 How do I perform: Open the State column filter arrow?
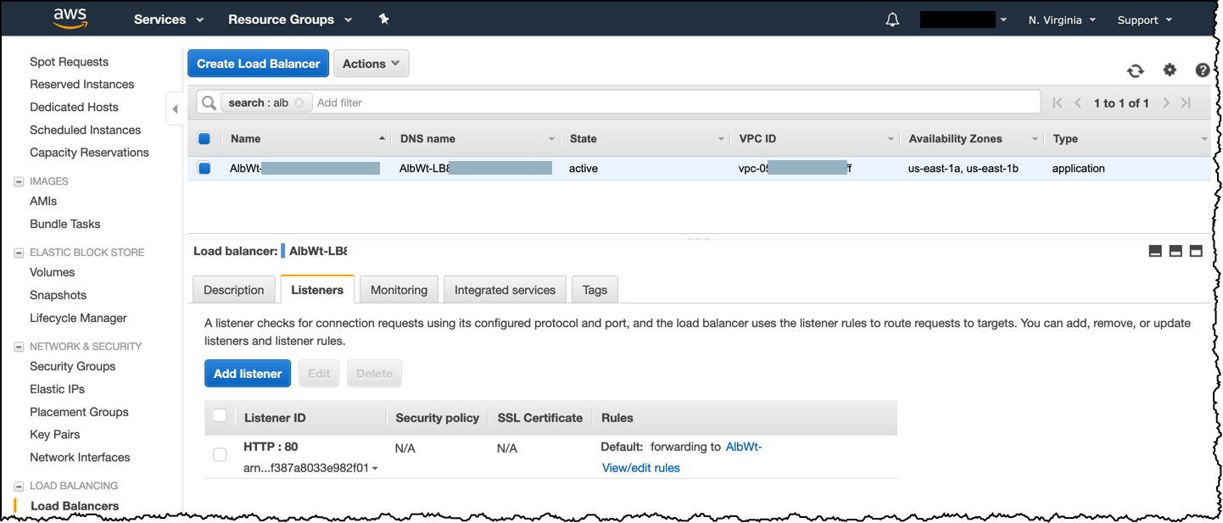tap(721, 139)
